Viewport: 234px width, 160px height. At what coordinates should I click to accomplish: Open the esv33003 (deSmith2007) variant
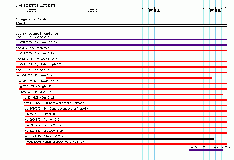pos(121,50)
